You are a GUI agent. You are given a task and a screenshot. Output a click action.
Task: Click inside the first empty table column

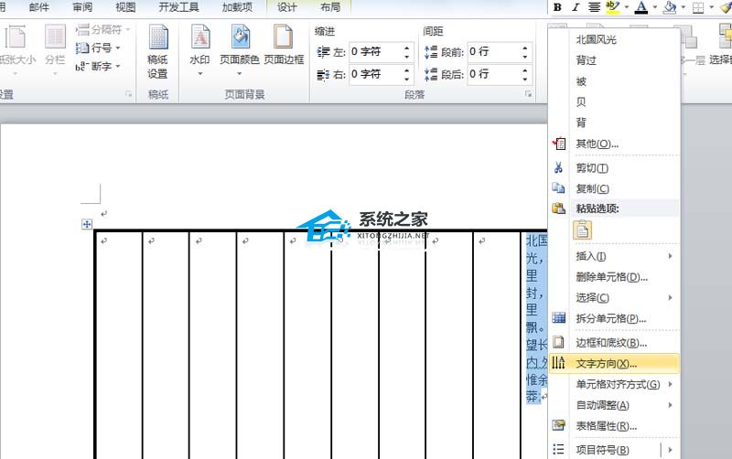coord(119,346)
